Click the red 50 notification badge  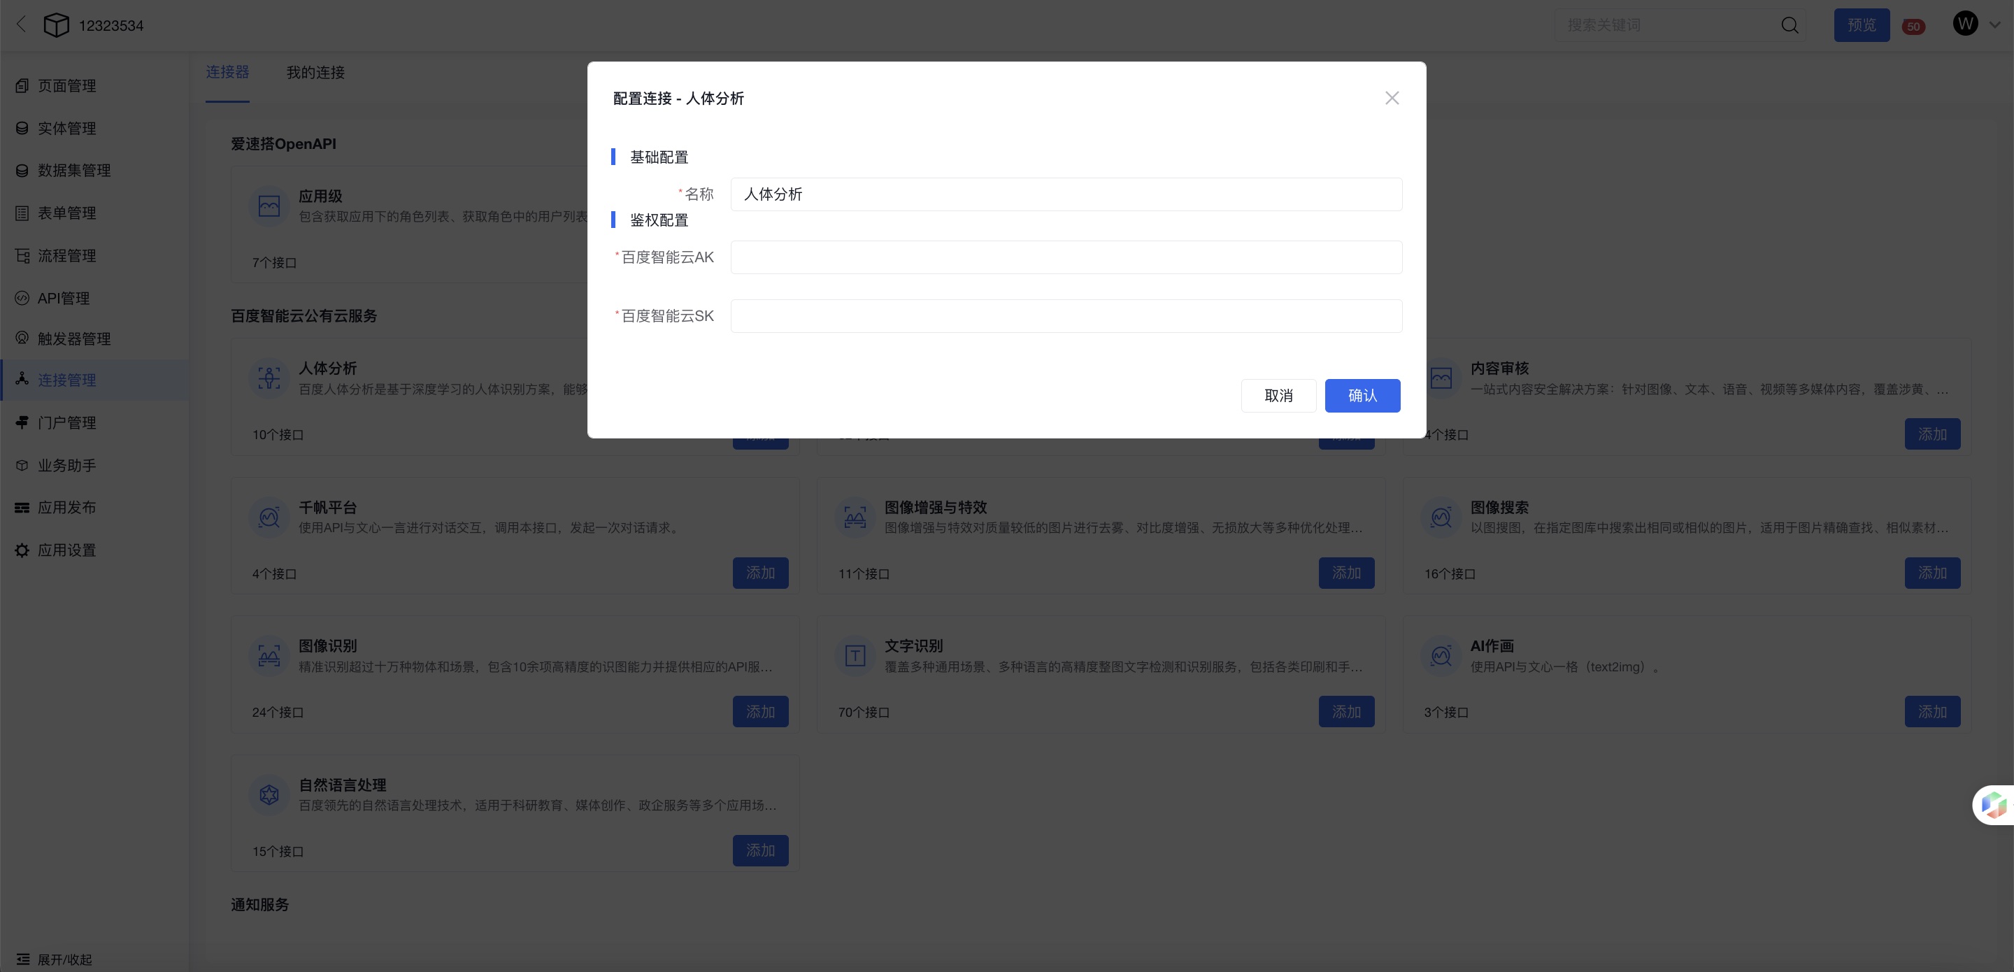pos(1913,27)
